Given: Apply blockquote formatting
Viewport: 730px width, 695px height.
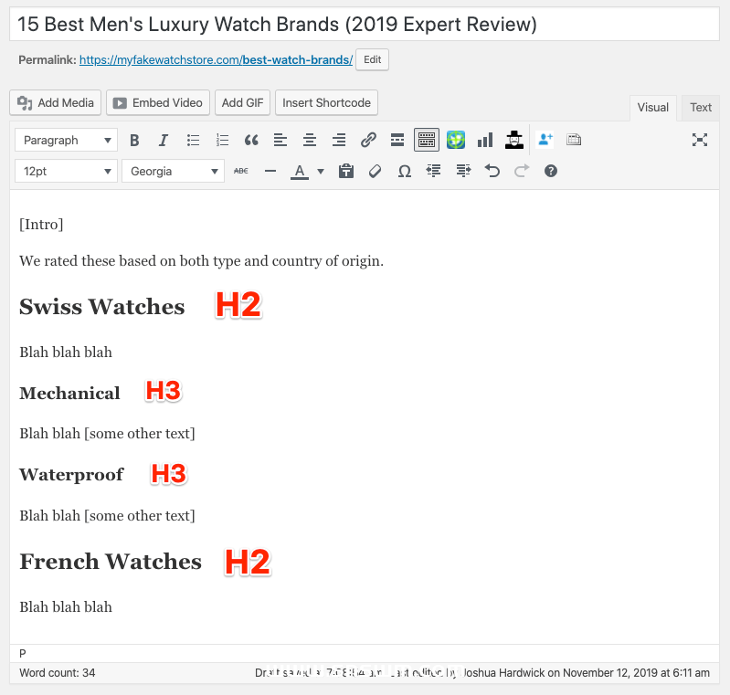Looking at the screenshot, I should [251, 140].
